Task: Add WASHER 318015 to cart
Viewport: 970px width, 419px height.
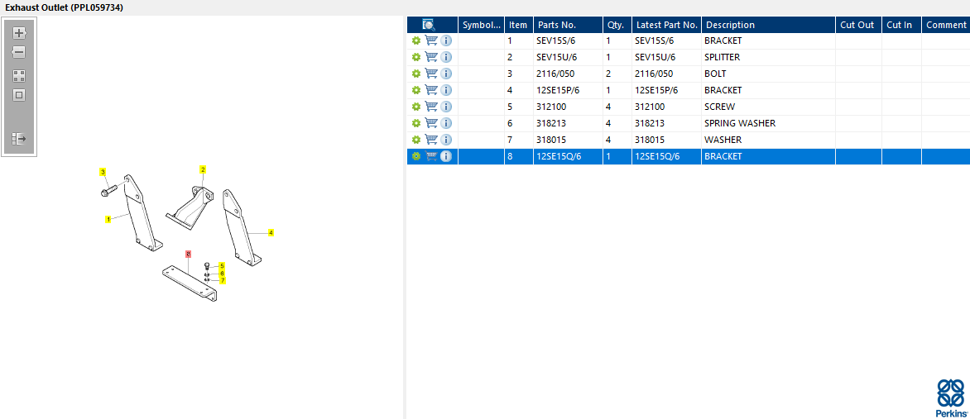Action: tap(431, 140)
